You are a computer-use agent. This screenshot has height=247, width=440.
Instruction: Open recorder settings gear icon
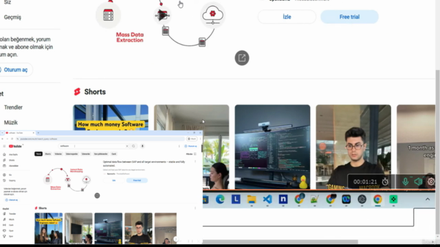click(431, 181)
